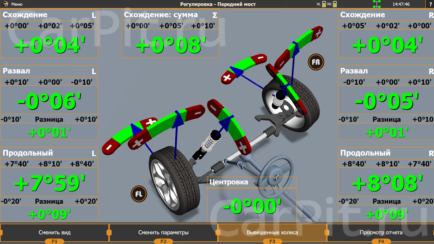This screenshot has height=244, width=434.
Task: Click the green axle sensor status icon
Action: click(x=376, y=4)
